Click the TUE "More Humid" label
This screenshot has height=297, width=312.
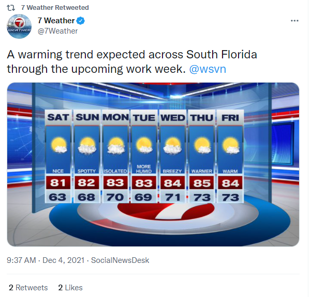tap(144, 168)
